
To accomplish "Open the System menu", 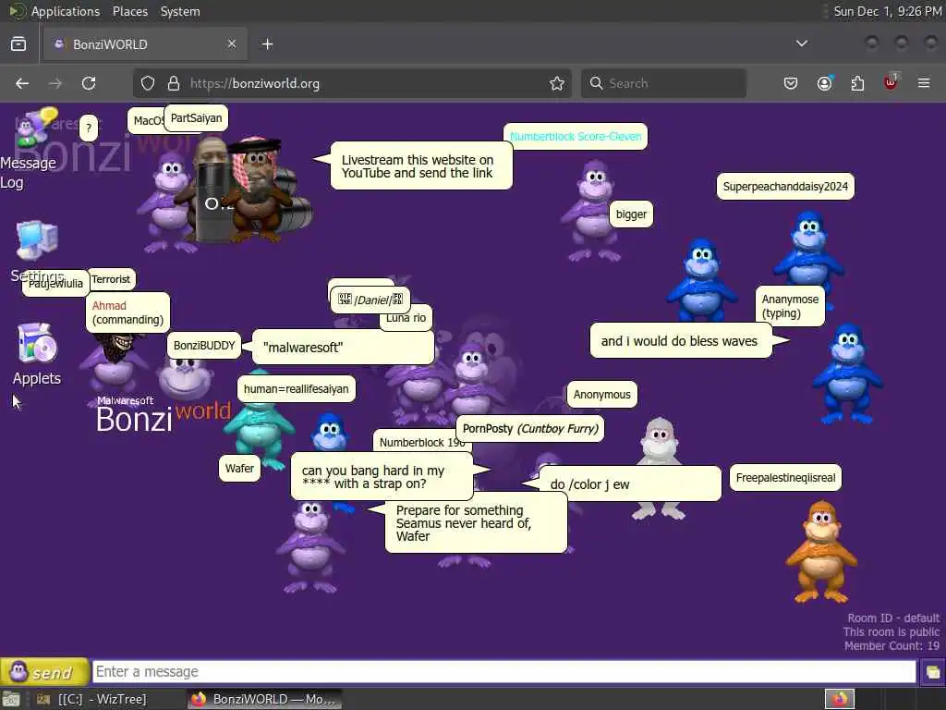I will point(180,11).
